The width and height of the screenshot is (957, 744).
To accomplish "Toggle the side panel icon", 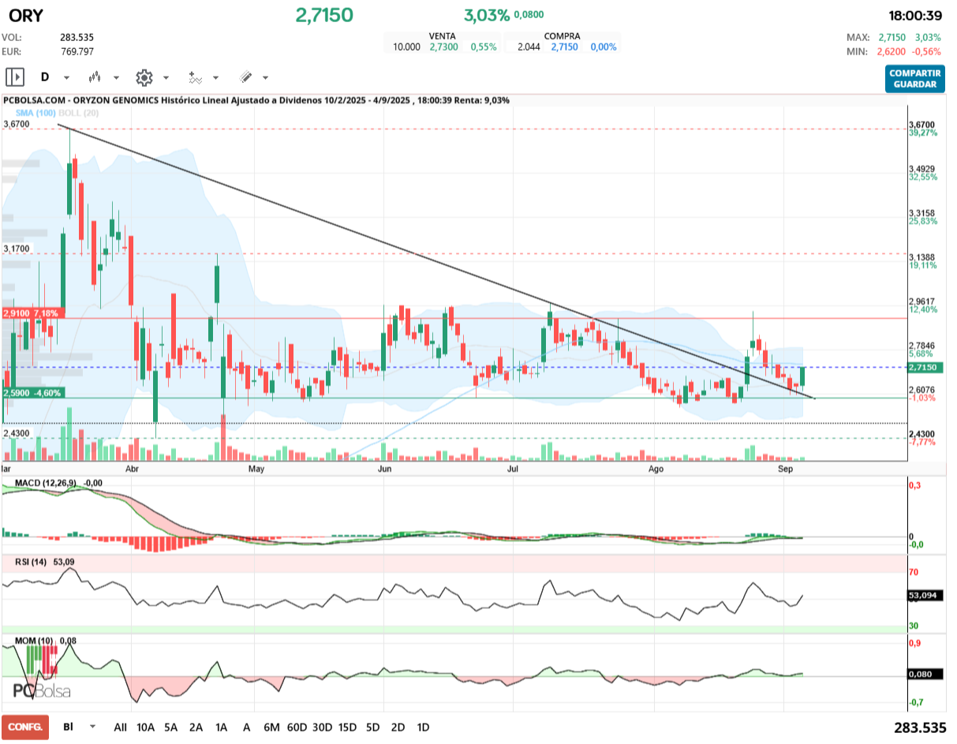I will pos(14,77).
